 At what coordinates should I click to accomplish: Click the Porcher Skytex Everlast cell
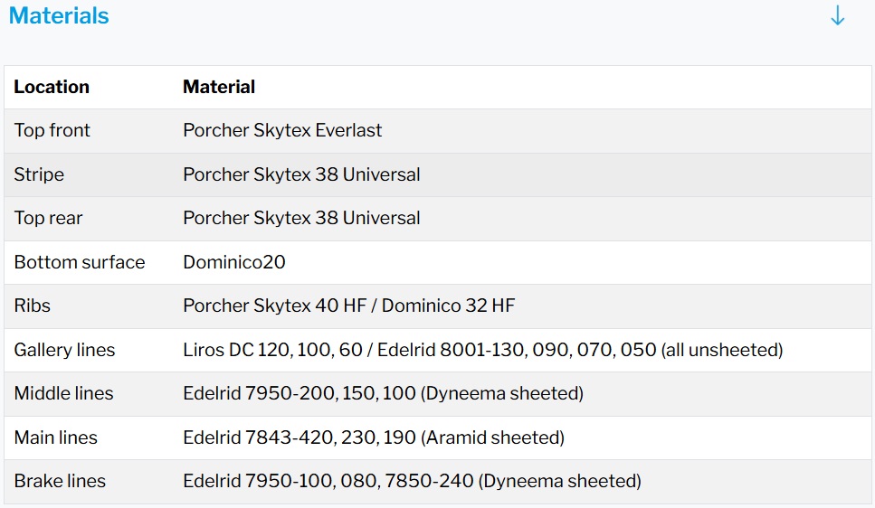[x=282, y=130]
